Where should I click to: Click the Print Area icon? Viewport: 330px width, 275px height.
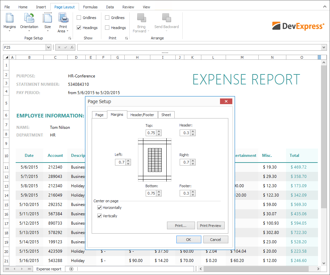(63, 19)
